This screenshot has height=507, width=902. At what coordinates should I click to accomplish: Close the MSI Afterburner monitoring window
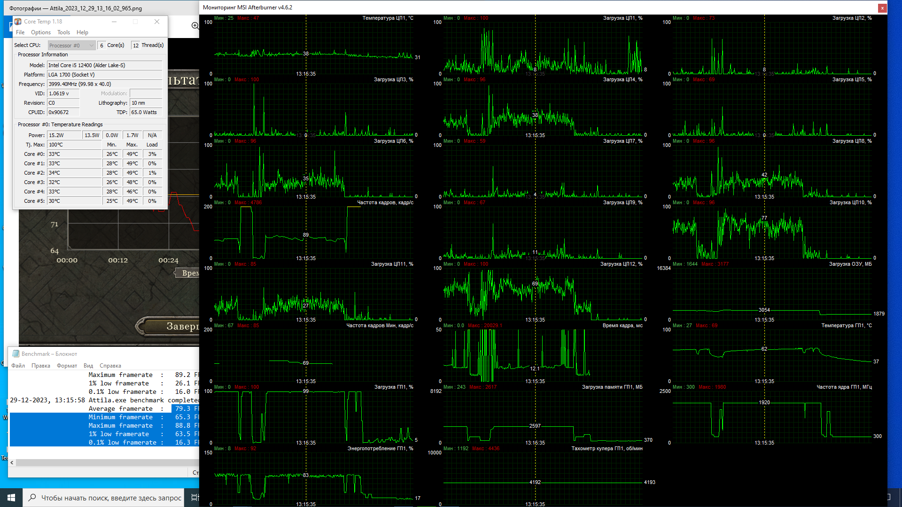tap(882, 8)
